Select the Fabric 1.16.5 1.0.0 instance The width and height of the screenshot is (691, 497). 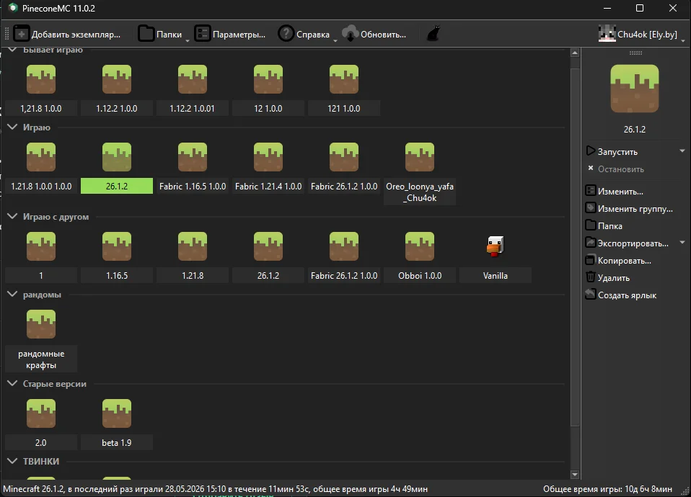click(193, 167)
